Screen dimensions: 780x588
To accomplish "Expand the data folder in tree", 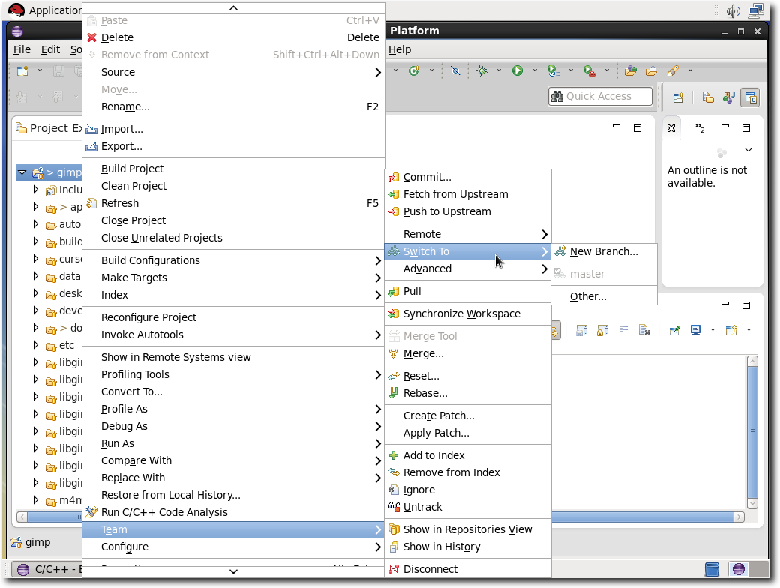I will point(36,276).
